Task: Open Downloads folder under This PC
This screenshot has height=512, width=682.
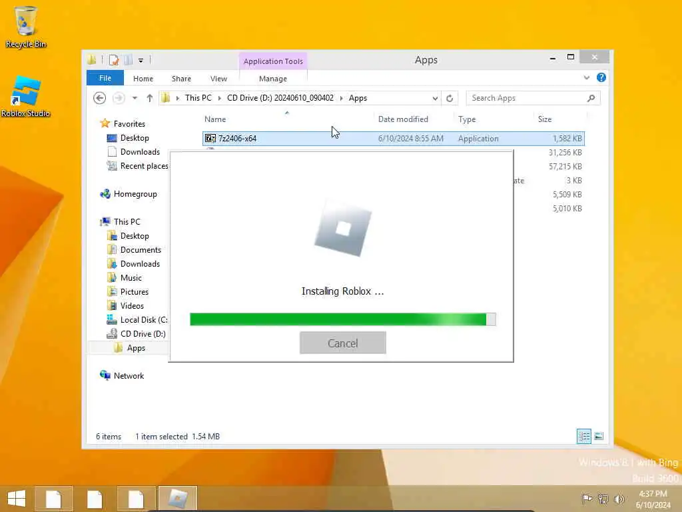Action: 140,264
